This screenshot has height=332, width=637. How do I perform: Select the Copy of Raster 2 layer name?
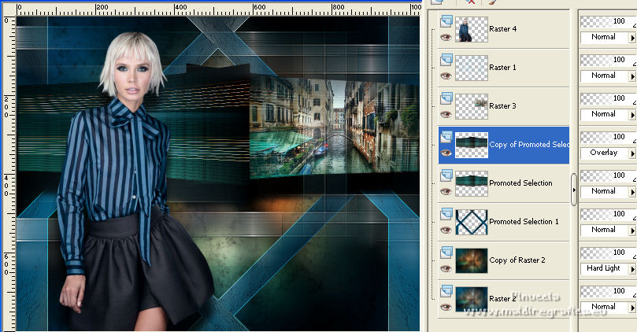pyautogui.click(x=517, y=260)
